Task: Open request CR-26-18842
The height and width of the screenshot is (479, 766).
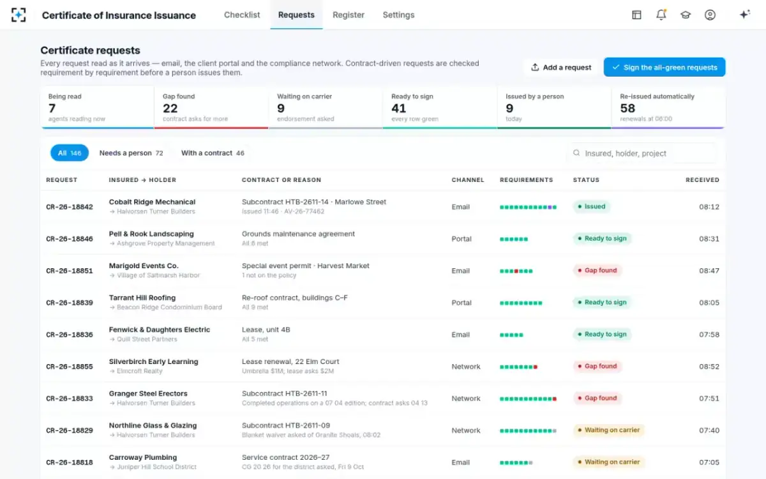Action: (x=70, y=207)
